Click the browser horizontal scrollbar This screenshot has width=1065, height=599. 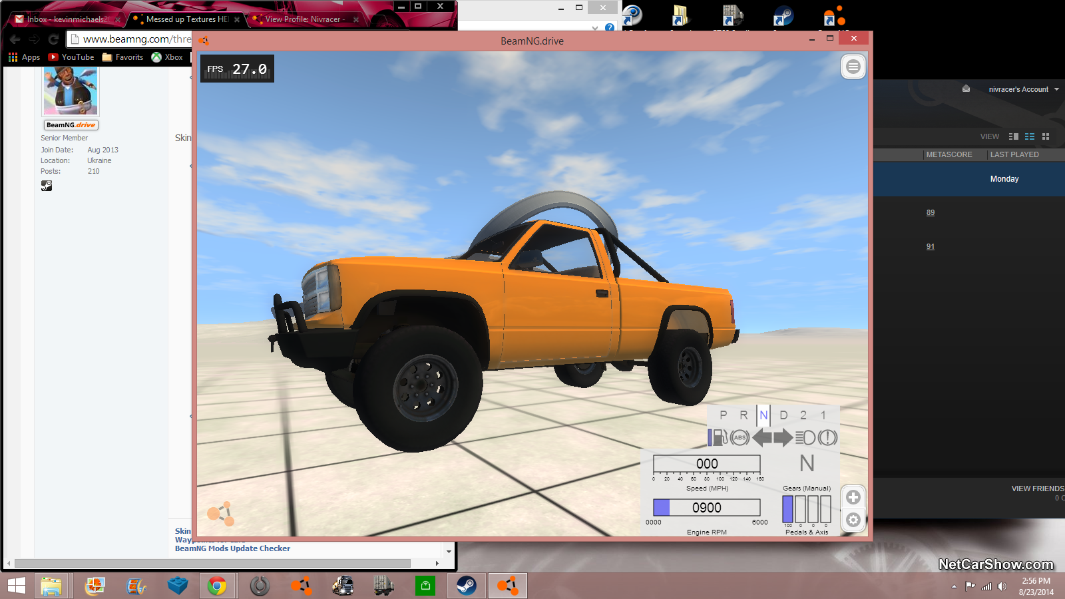[x=213, y=563]
